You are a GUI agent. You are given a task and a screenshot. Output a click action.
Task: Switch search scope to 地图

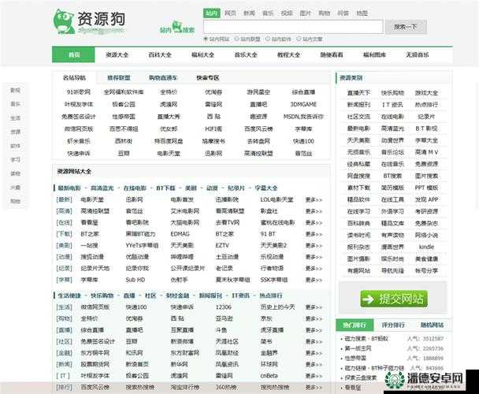(362, 13)
